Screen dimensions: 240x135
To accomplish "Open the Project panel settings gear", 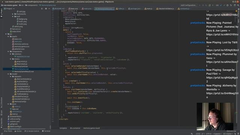I will (46, 9).
